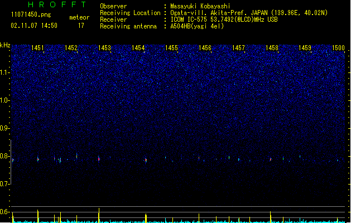Click the ICOM IC-575 receiver text
The width and height of the screenshot is (351, 223).
(x=224, y=20)
